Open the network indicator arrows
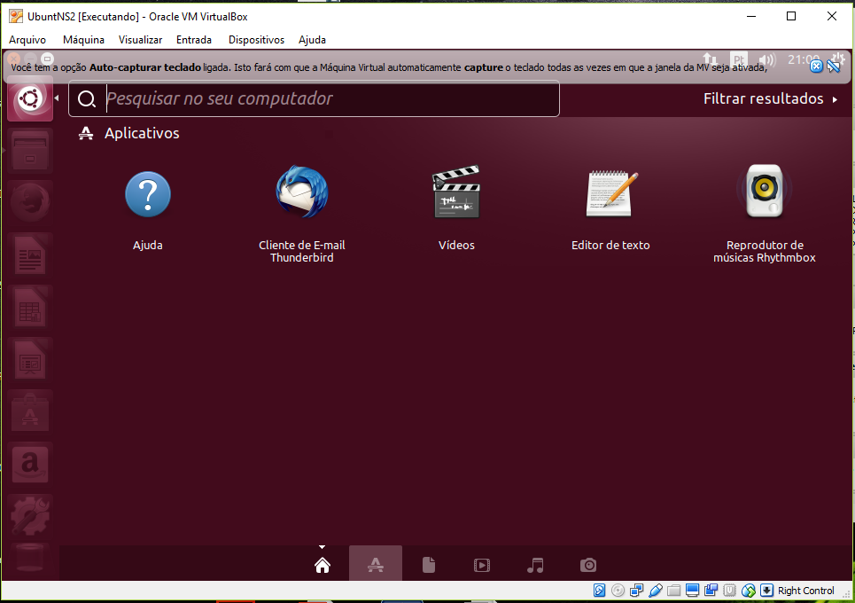The height and width of the screenshot is (603, 855). (x=710, y=59)
